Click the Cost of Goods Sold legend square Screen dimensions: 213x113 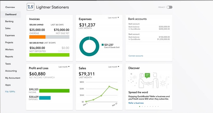103,45
